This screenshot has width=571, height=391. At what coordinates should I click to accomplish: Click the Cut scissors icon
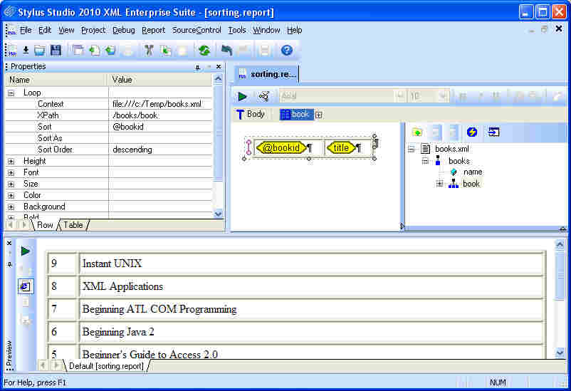click(149, 51)
